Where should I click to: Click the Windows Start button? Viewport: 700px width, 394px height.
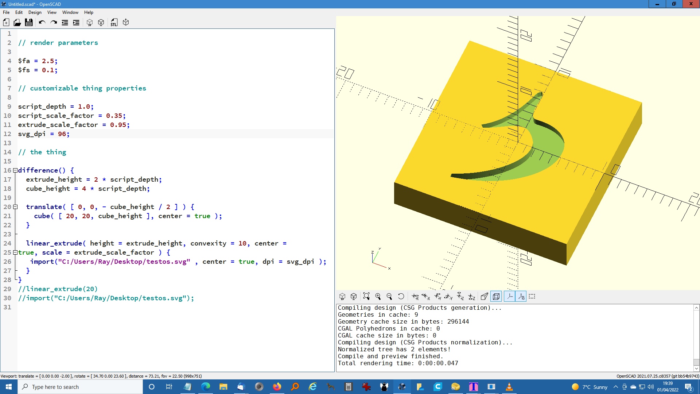click(9, 387)
